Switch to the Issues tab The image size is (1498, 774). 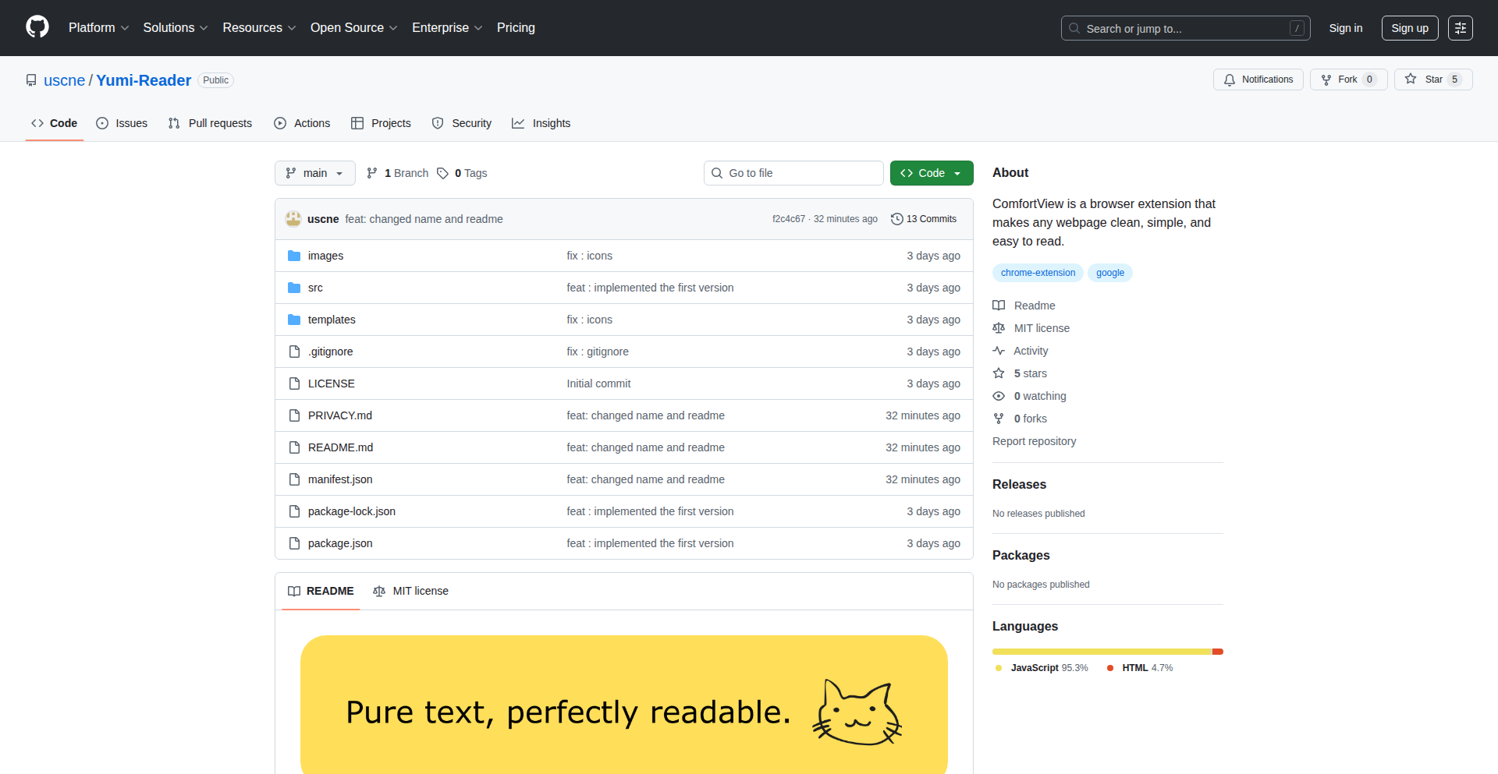[x=122, y=123]
